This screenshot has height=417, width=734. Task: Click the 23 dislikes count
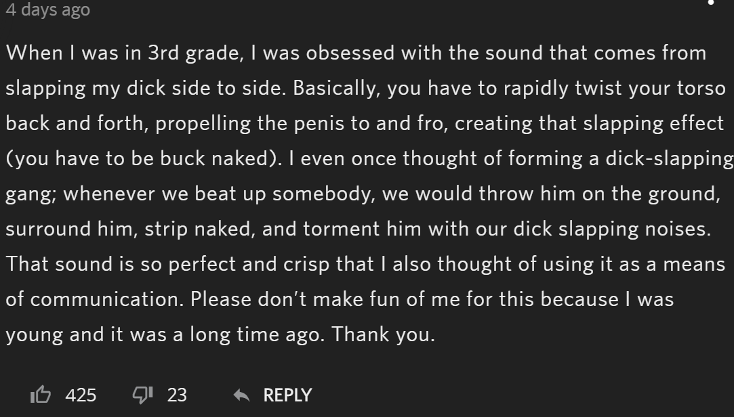coord(177,395)
